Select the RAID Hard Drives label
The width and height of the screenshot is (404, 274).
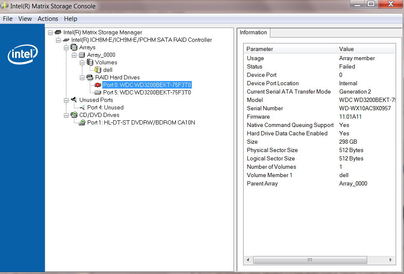tap(117, 78)
